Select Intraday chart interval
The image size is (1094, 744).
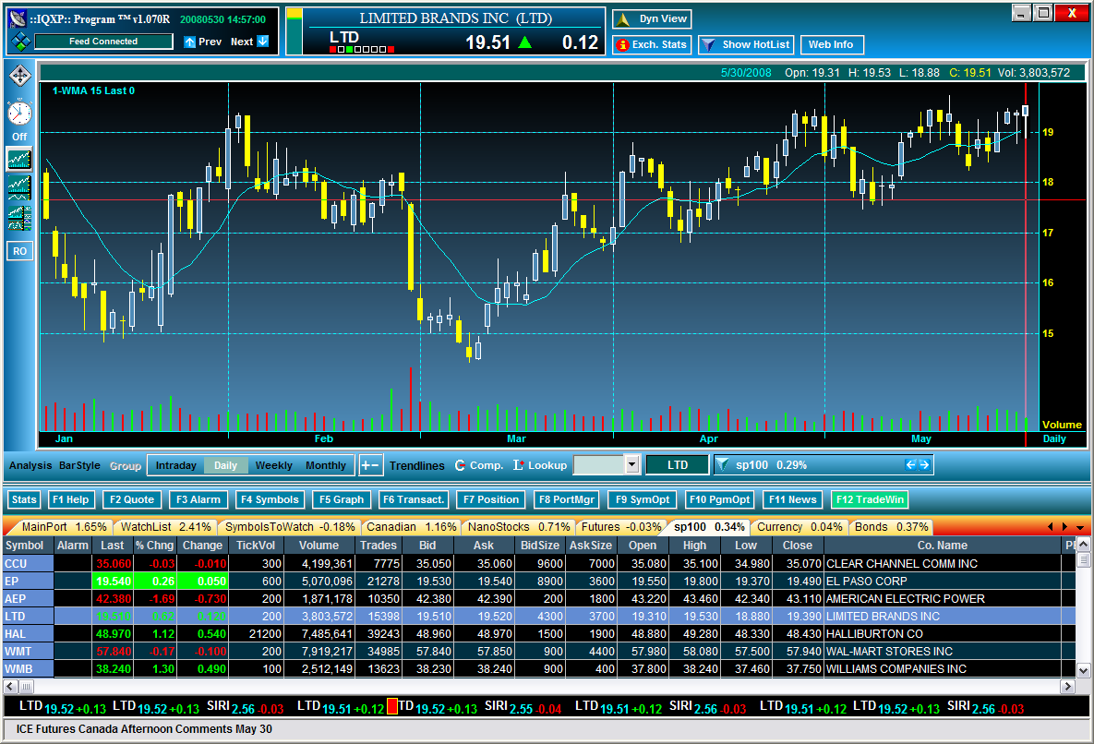(175, 465)
